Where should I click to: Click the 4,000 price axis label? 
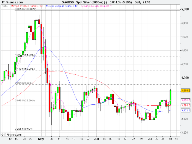185,78
